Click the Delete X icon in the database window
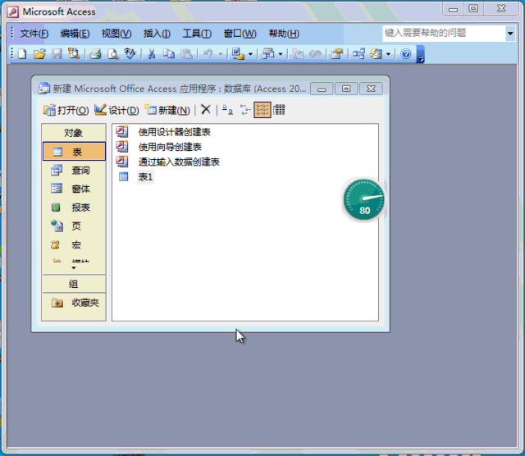 coord(206,109)
